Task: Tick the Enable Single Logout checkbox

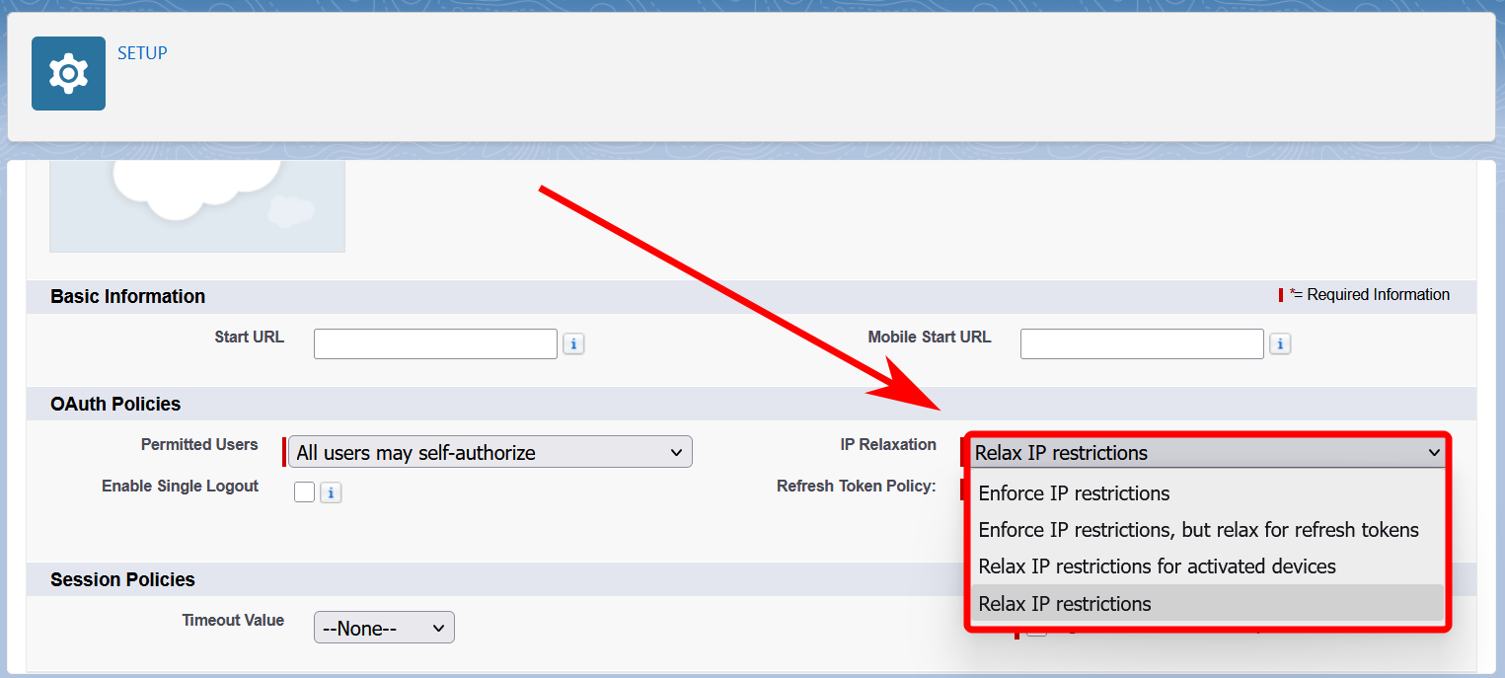Action: point(304,491)
